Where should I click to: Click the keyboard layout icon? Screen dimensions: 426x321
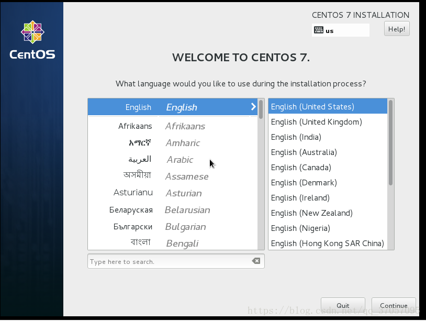click(x=318, y=30)
